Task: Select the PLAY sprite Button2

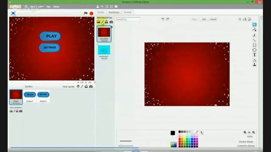Action: [30, 96]
